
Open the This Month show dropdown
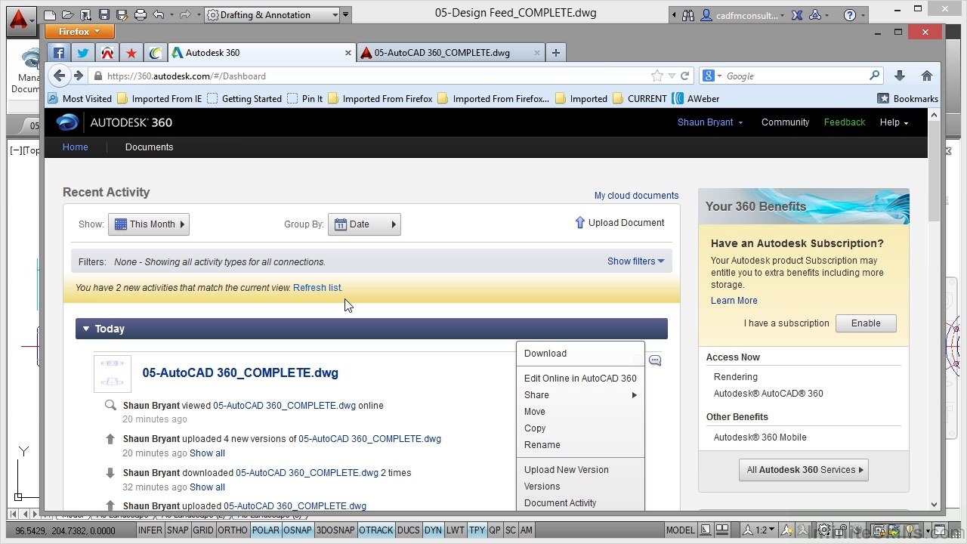pos(149,224)
